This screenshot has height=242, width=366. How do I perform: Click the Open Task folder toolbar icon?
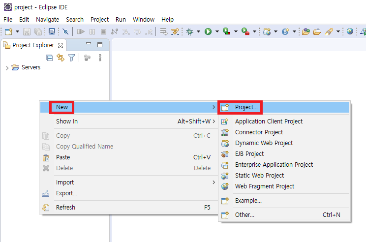(x=317, y=31)
